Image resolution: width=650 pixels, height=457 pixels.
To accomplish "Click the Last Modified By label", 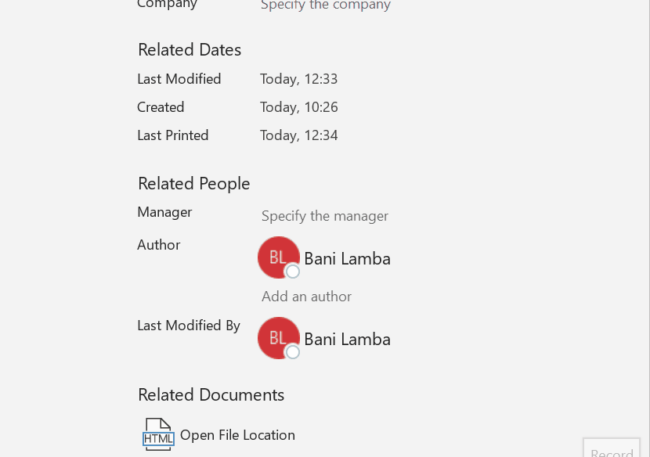I will coord(189,326).
